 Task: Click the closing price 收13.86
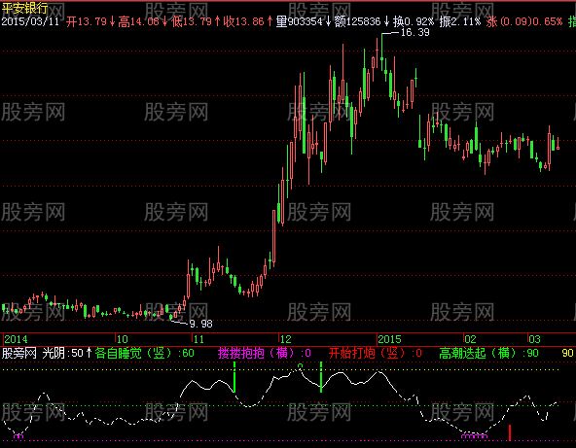[244, 21]
